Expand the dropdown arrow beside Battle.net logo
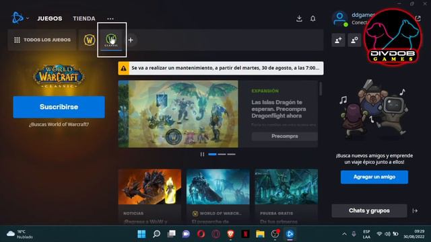The image size is (431, 242). pyautogui.click(x=28, y=19)
